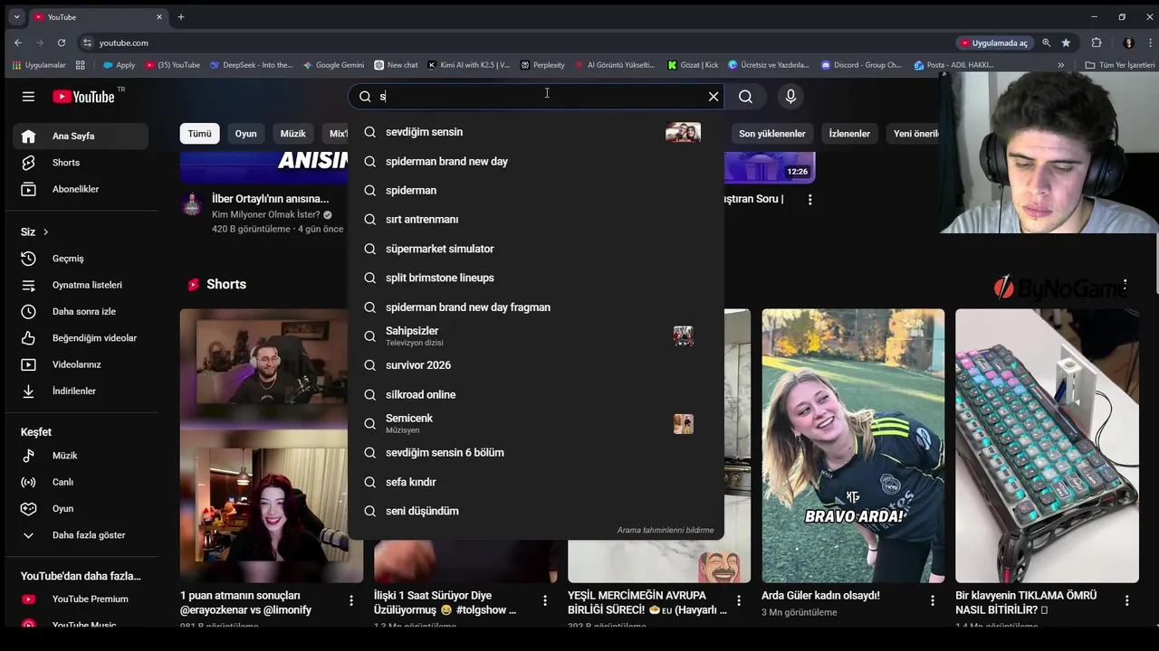
Task: Expand the Siz section chevron
Action: pos(45,232)
